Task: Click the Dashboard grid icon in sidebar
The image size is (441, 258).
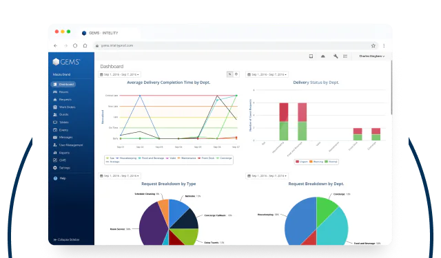Action: tap(55, 84)
